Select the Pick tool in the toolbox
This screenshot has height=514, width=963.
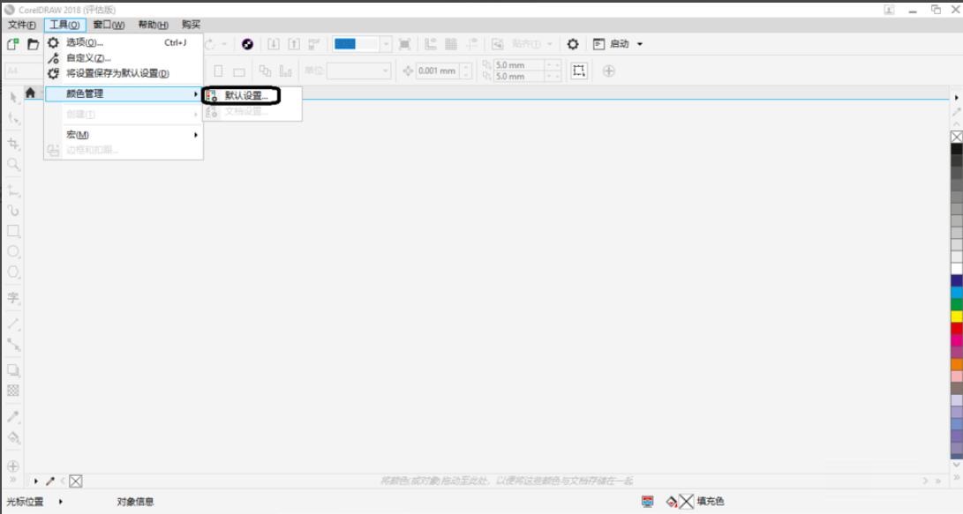[13, 98]
